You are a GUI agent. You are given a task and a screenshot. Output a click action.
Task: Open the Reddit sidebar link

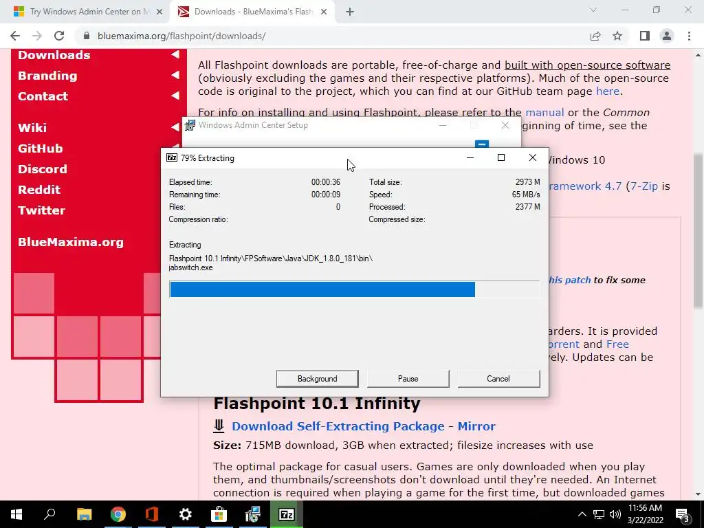click(x=39, y=190)
